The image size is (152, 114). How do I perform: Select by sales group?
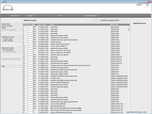pyautogui.click(x=8, y=39)
